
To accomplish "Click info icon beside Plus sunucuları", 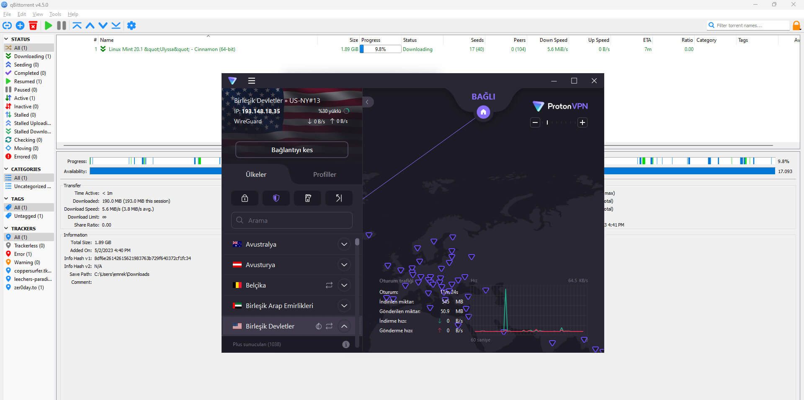I will [x=346, y=344].
